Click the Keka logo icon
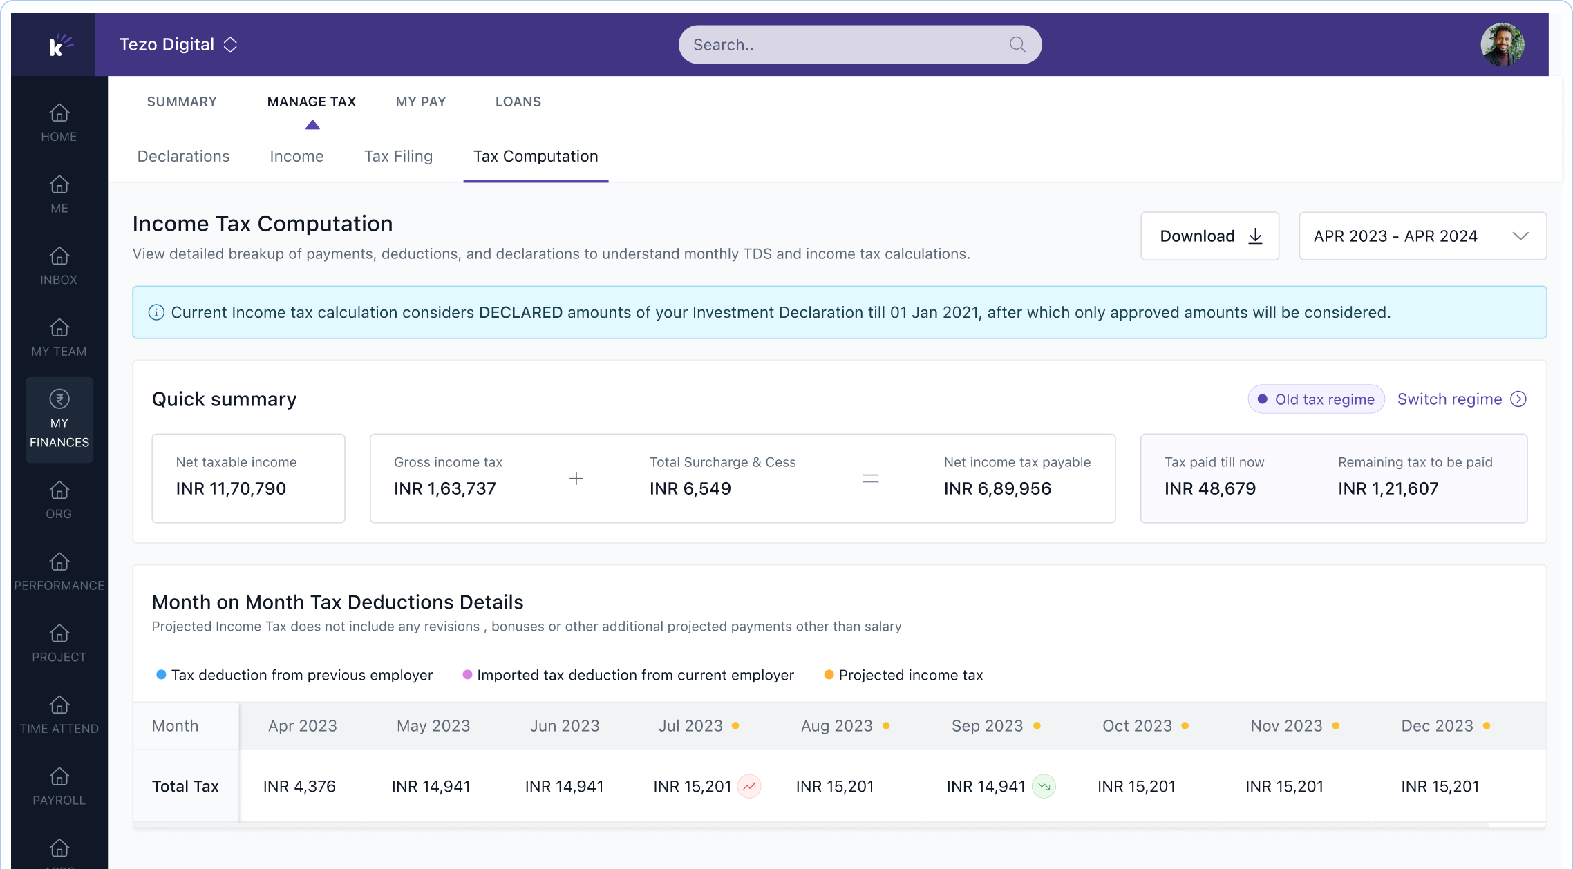Image resolution: width=1573 pixels, height=869 pixels. point(60,45)
